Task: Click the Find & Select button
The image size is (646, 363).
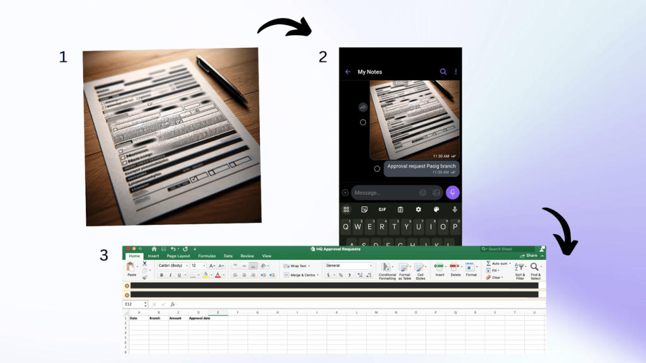Action: [x=536, y=271]
